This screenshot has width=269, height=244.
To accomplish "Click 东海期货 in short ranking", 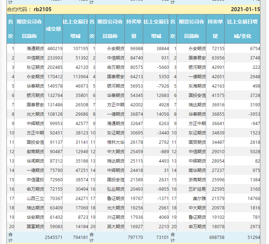I will (x=197, y=86).
